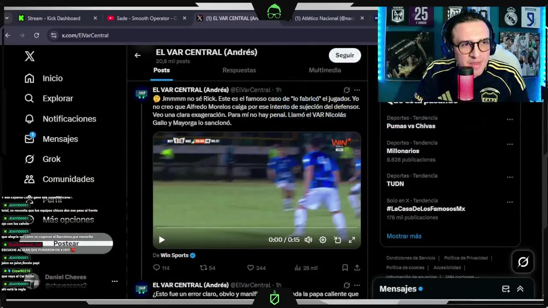Image resolution: width=548 pixels, height=308 pixels.
Task: Open Inicio home icon
Action: [x=29, y=78]
